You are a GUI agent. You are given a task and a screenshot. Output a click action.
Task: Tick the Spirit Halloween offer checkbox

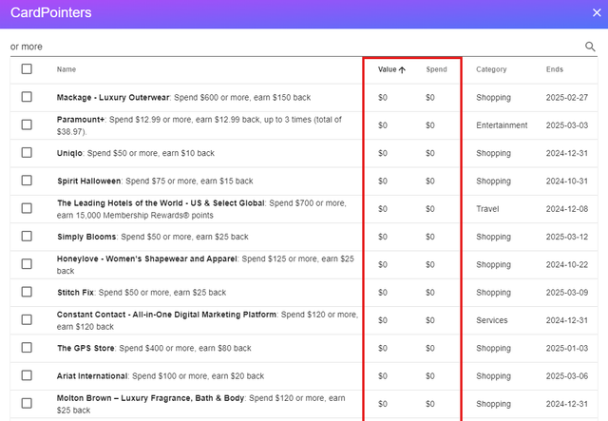27,181
